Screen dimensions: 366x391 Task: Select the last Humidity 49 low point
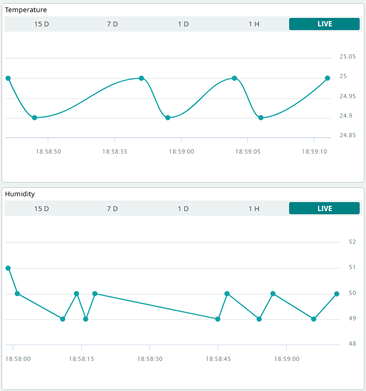314,319
